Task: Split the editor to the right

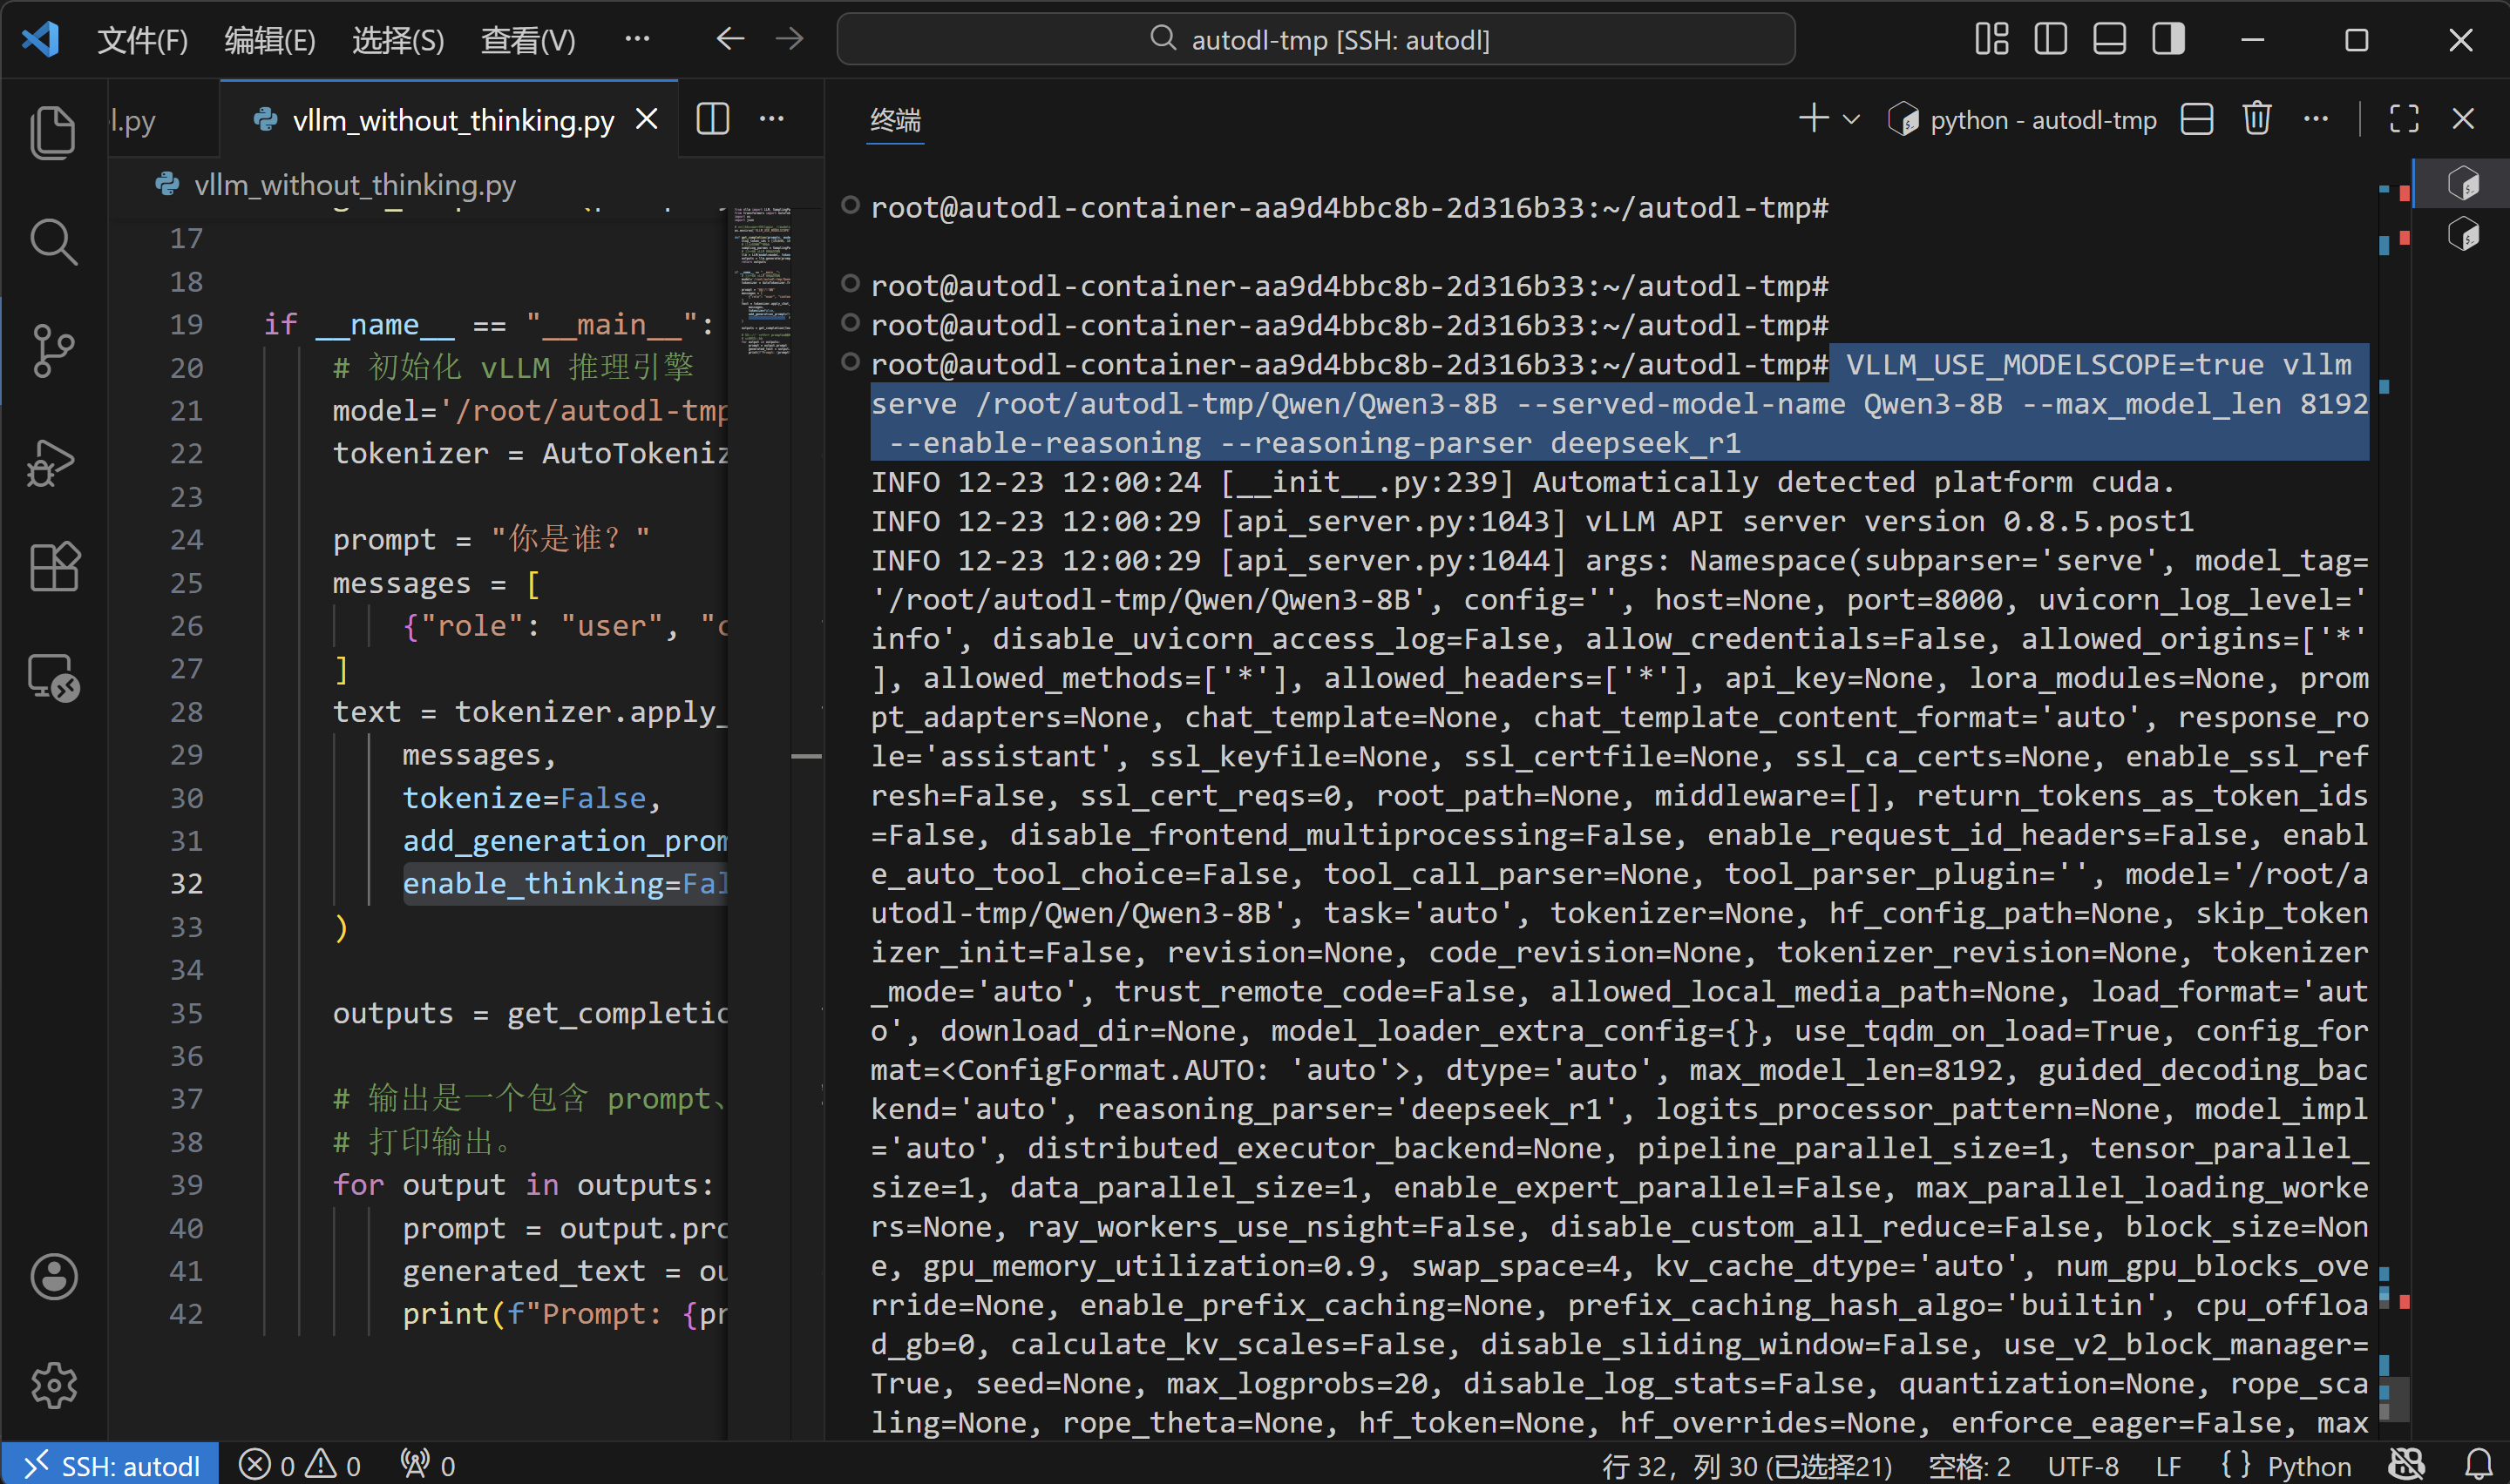Action: click(712, 119)
